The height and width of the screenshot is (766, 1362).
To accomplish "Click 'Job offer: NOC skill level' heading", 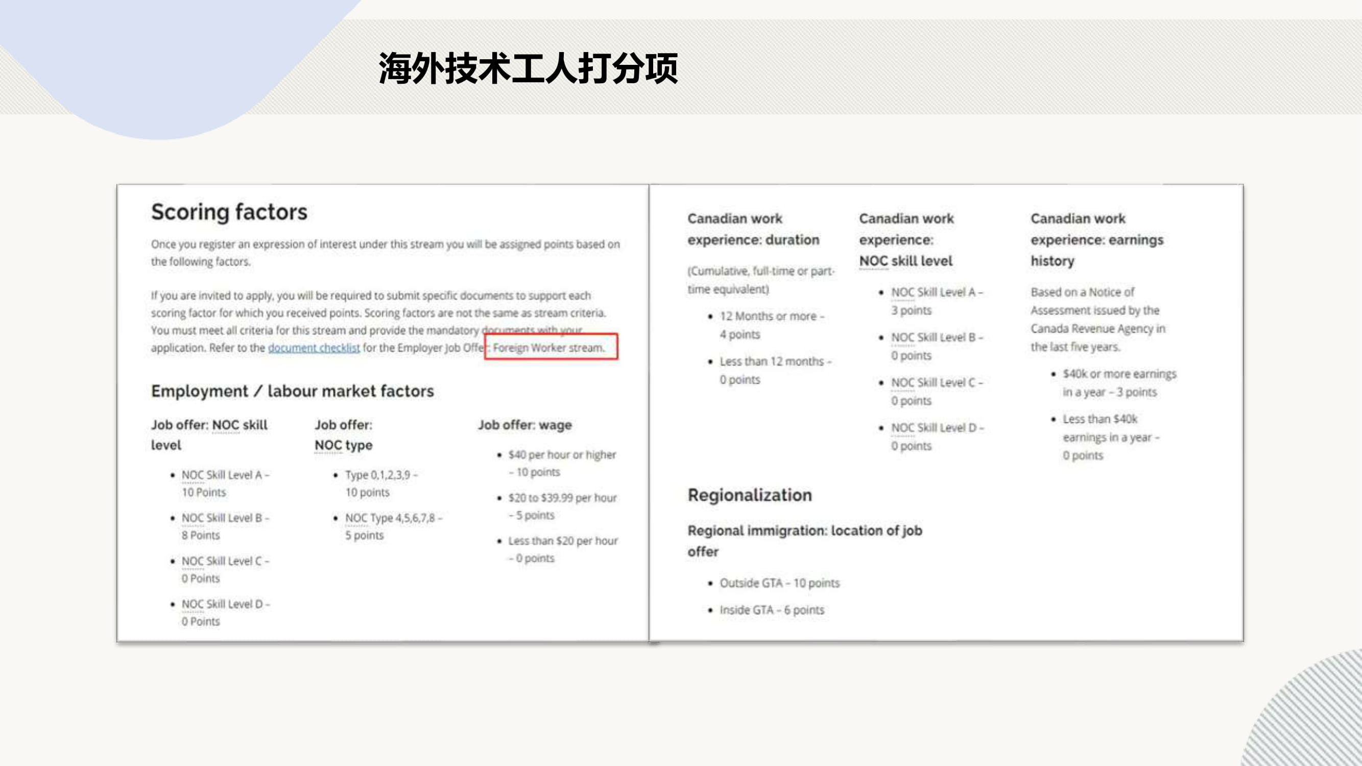I will pos(209,435).
